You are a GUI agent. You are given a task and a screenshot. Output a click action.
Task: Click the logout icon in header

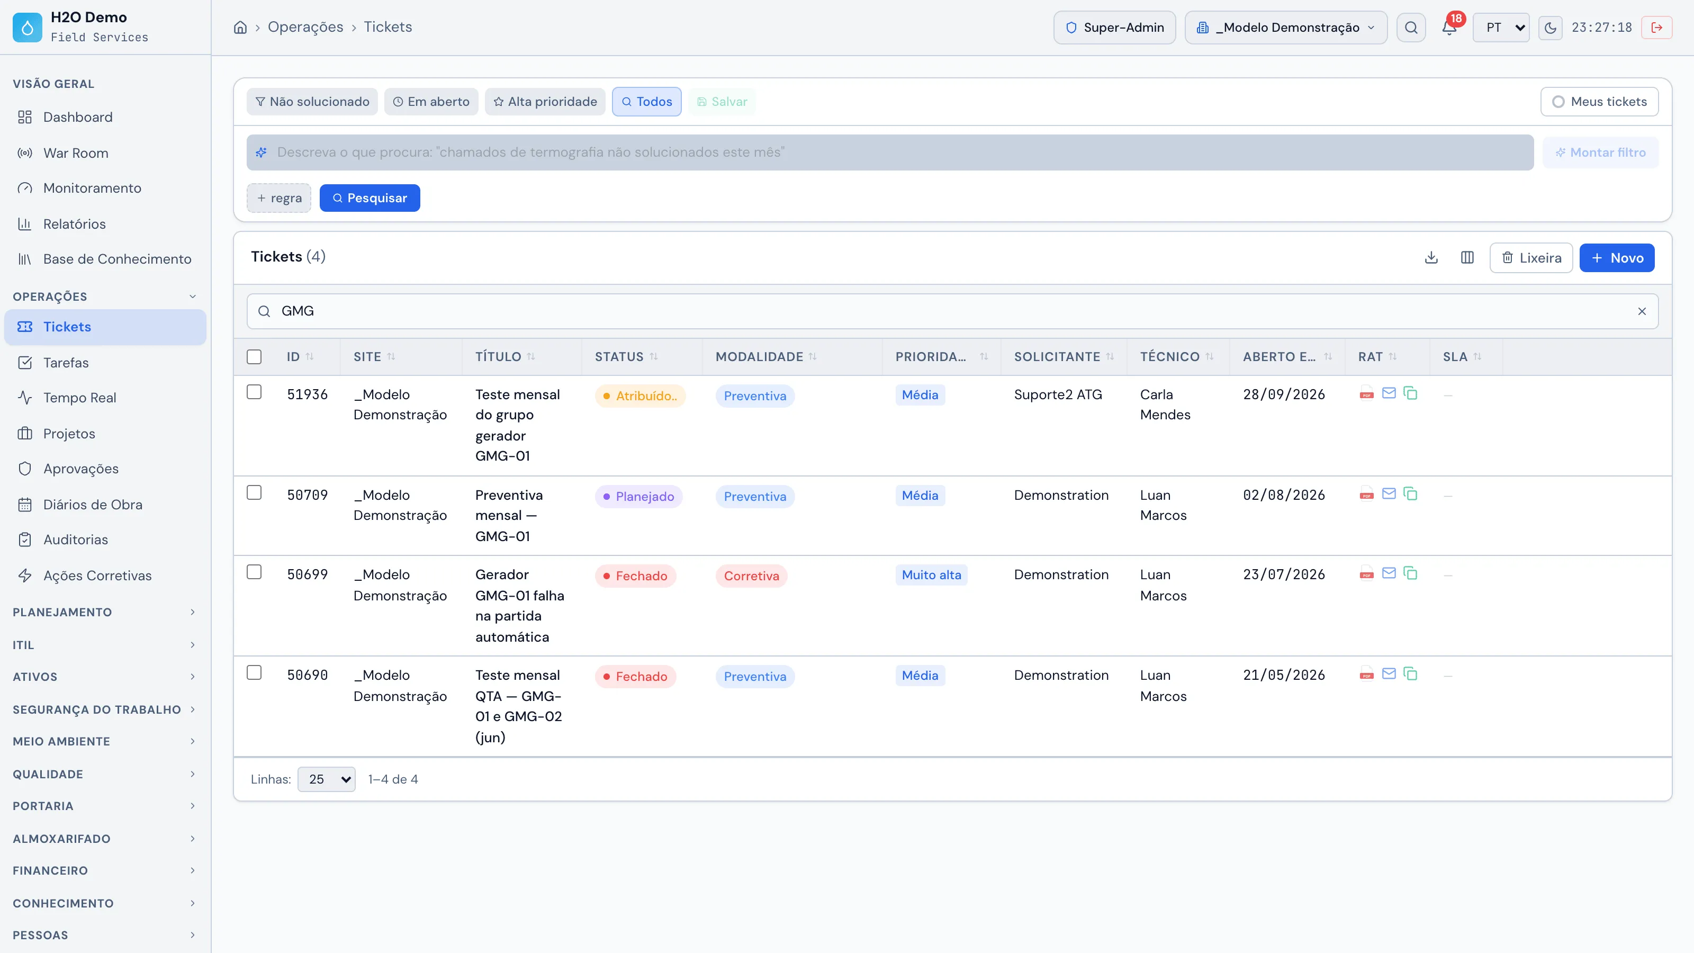(1656, 28)
